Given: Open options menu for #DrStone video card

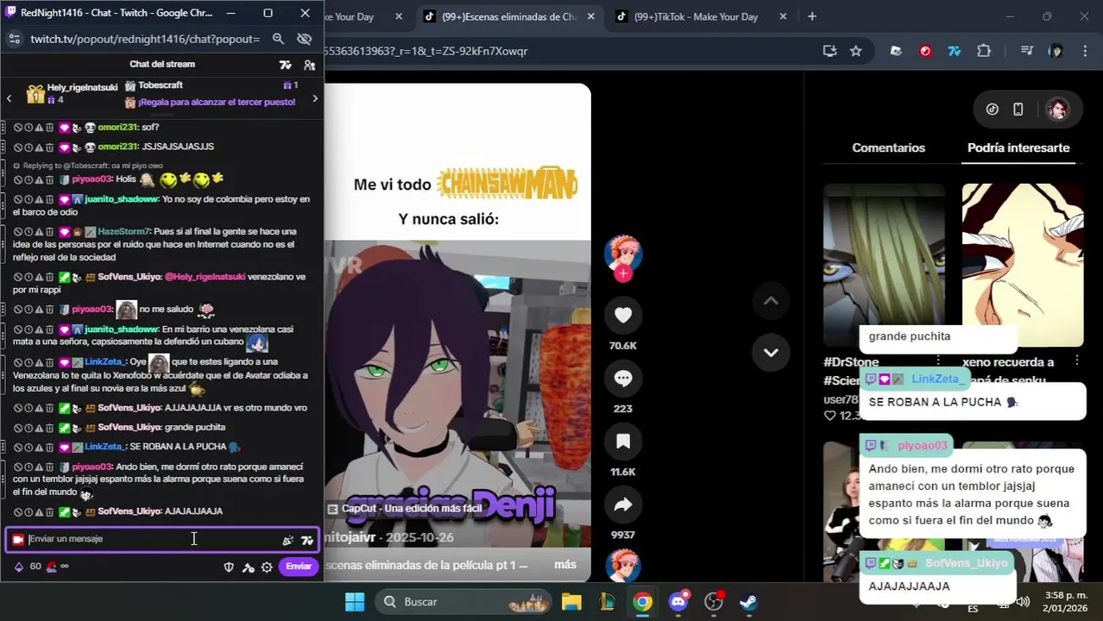Looking at the screenshot, I should pyautogui.click(x=938, y=361).
